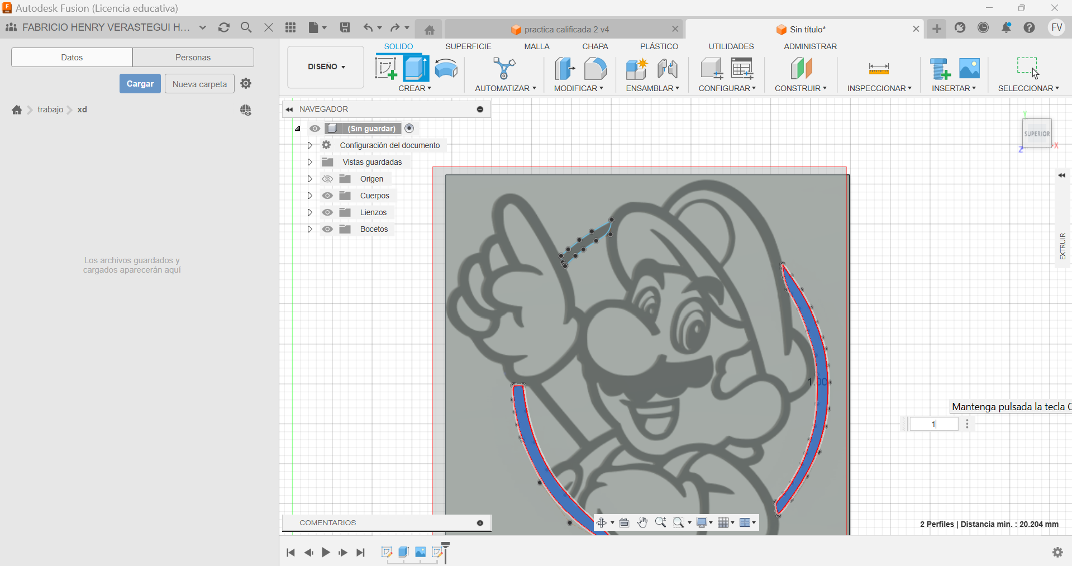Click the Cargar button
Screen dimensions: 1072x566
pos(140,84)
